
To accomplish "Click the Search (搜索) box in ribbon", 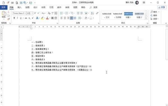I will [94, 7].
